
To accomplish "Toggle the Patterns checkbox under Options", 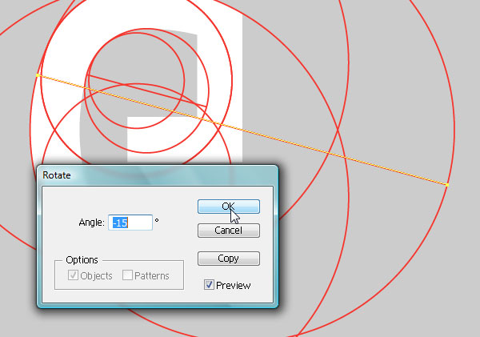I will pos(127,275).
